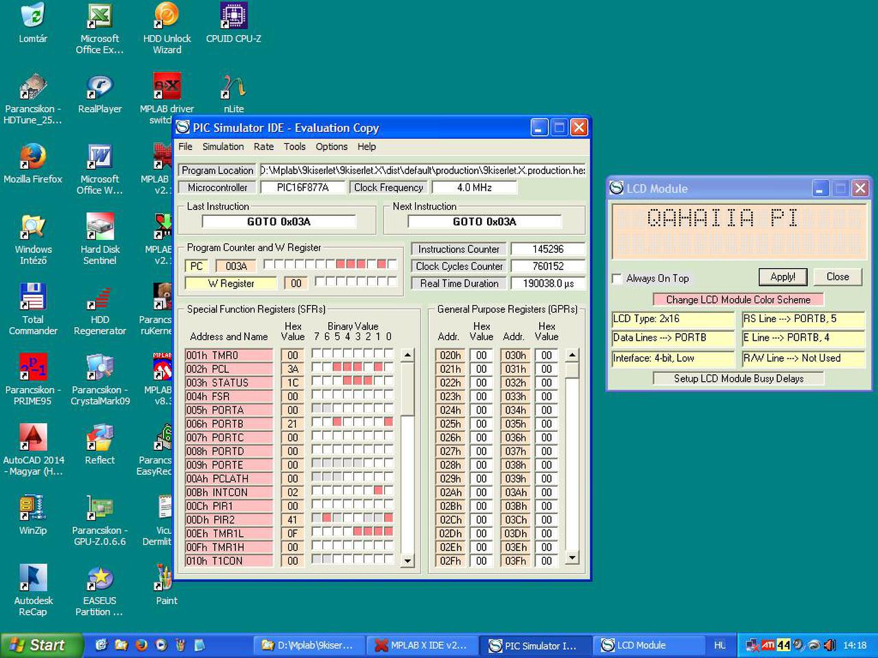This screenshot has height=658, width=878.
Task: Switch to the MPLAB X IDE taskbar button
Action: coord(421,645)
